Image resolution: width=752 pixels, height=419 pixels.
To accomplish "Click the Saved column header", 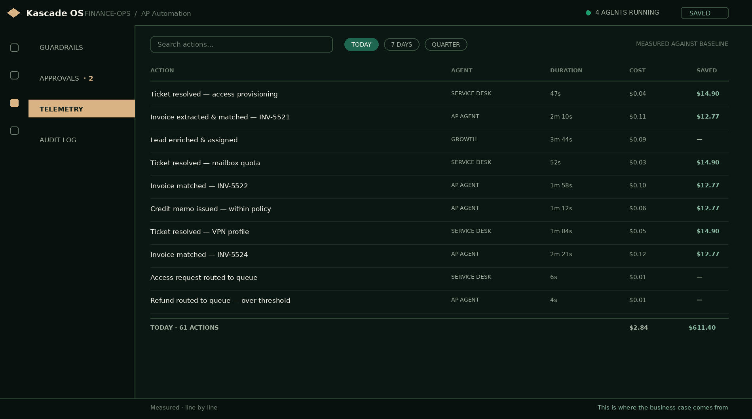I will coord(706,70).
